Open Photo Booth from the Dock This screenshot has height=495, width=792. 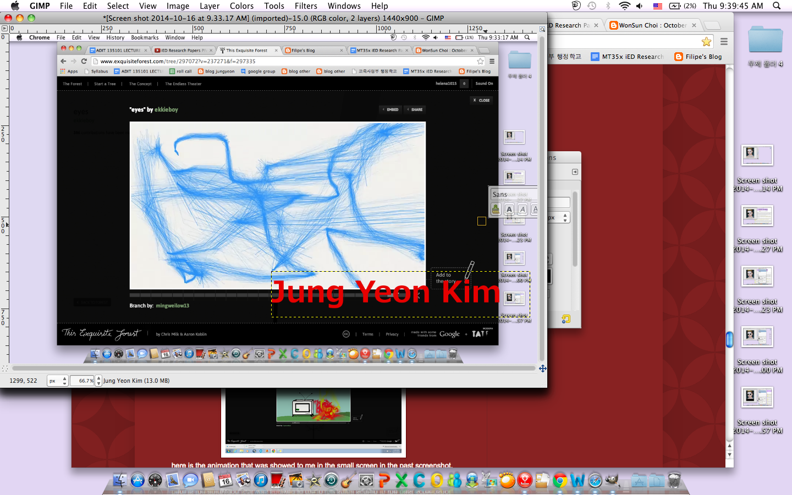pos(278,480)
